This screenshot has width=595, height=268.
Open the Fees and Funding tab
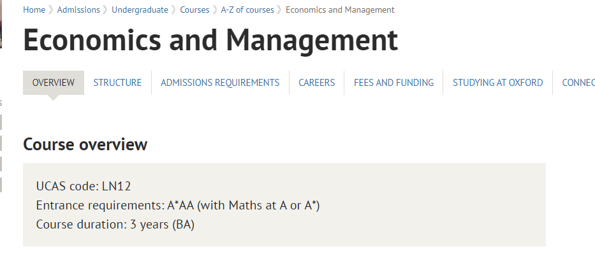(x=393, y=83)
